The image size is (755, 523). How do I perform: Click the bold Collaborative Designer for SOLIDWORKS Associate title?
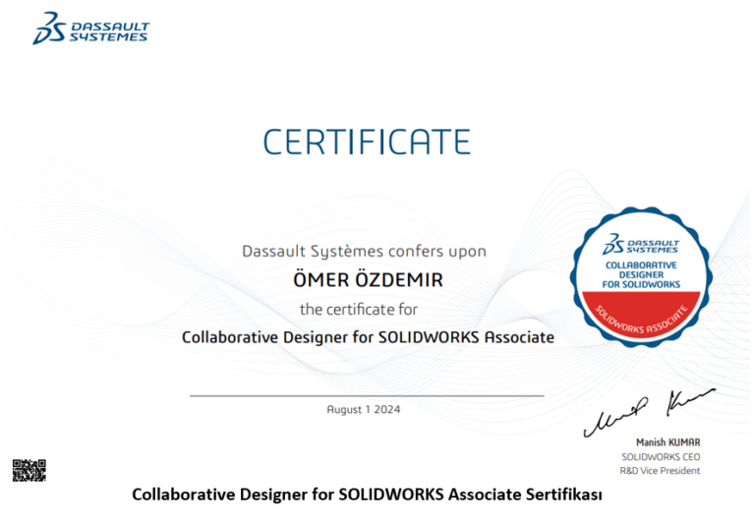pyautogui.click(x=368, y=337)
